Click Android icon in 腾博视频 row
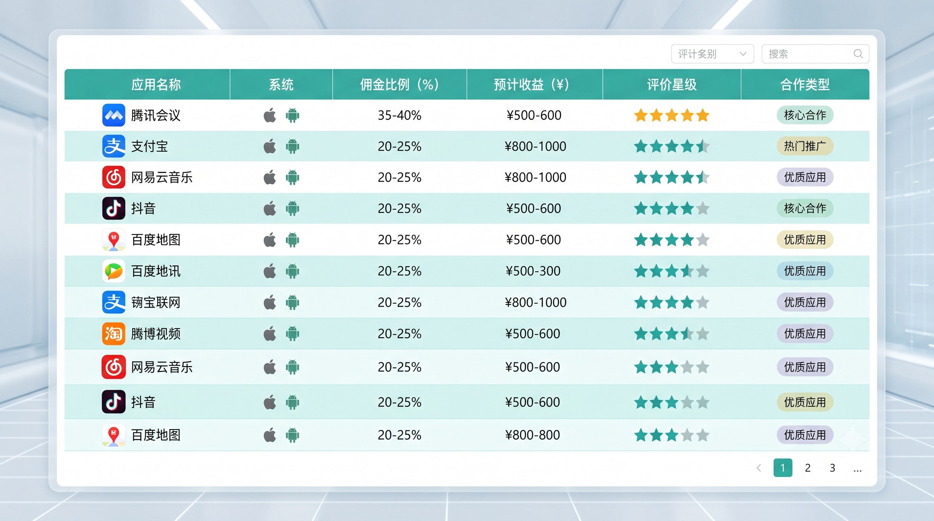 [292, 333]
